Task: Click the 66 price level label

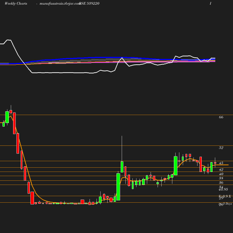Action: pyautogui.click(x=221, y=117)
